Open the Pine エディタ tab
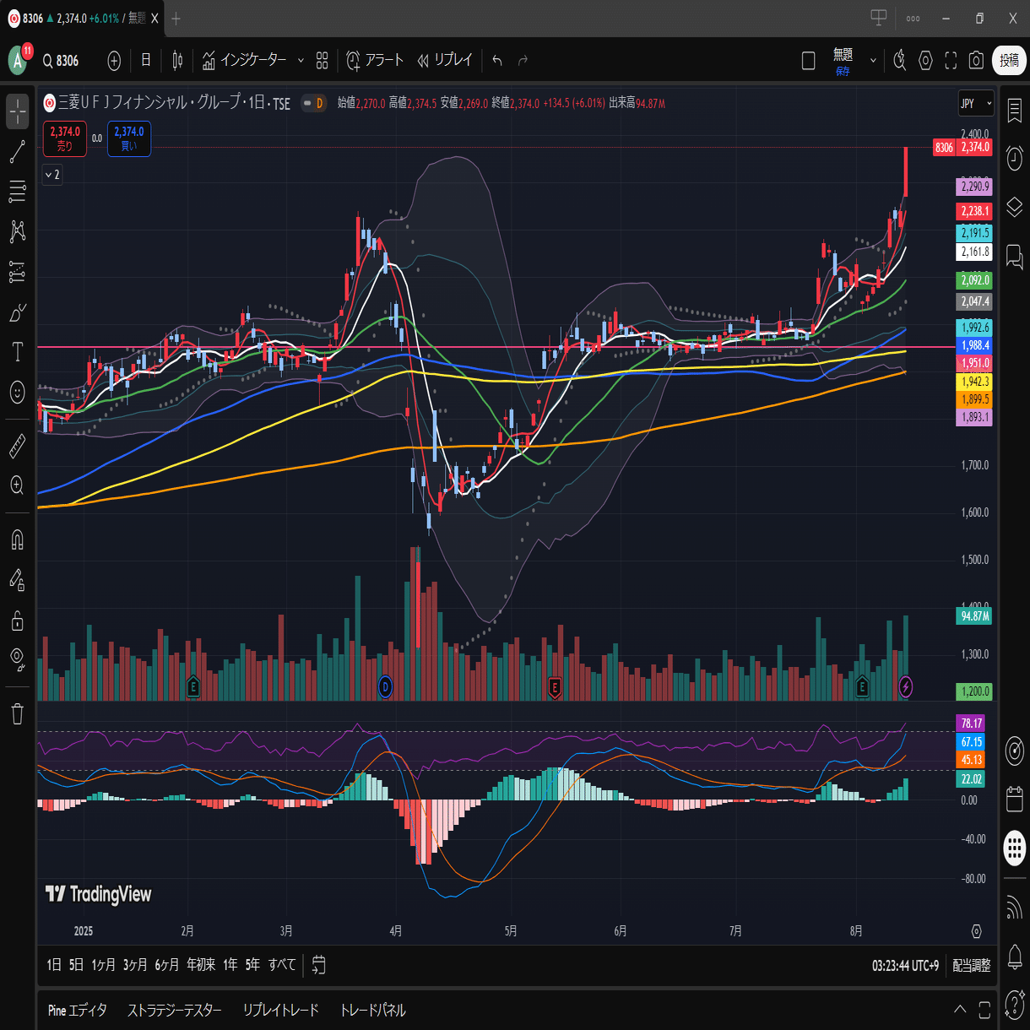This screenshot has width=1030, height=1030. (x=78, y=1010)
